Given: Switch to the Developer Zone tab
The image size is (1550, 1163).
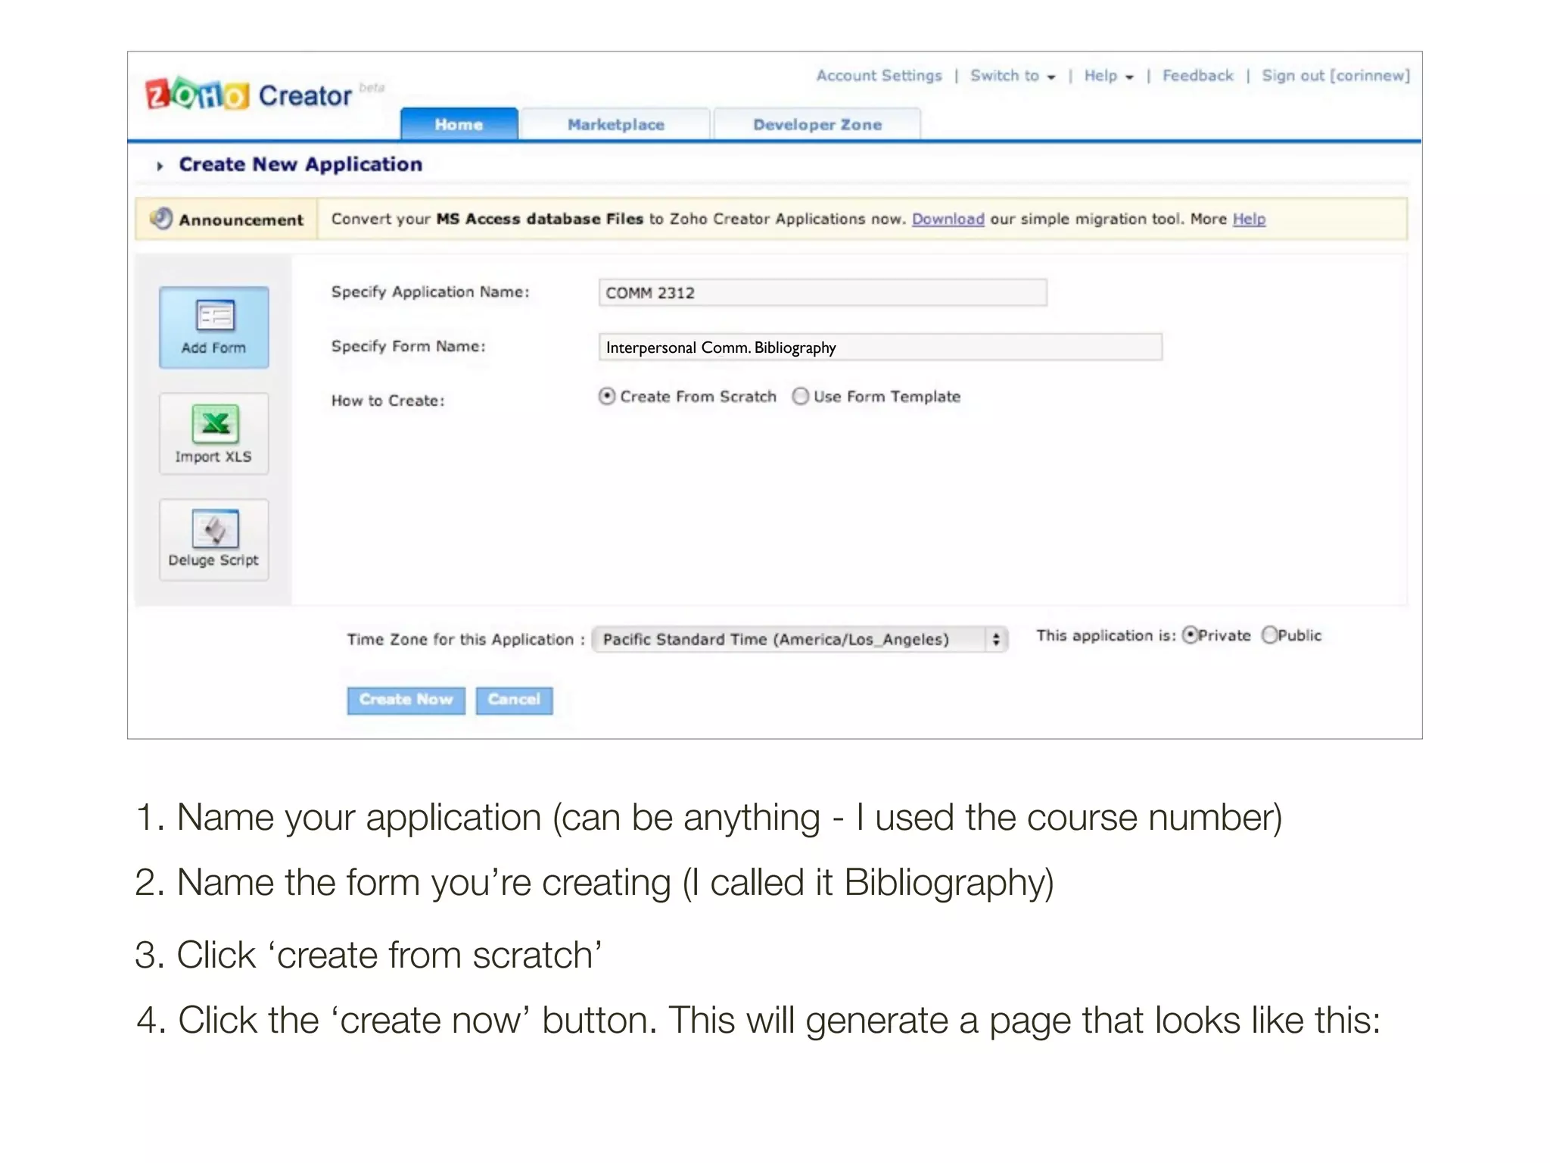Looking at the screenshot, I should click(x=817, y=124).
